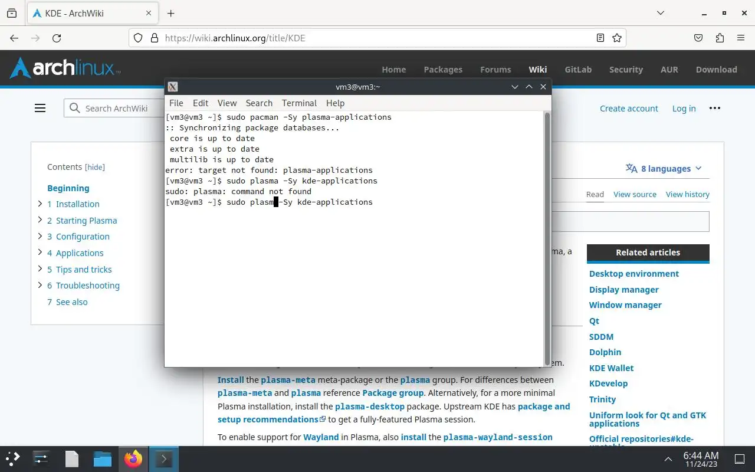
Task: Open KDE Wallet related article
Action: (611, 368)
